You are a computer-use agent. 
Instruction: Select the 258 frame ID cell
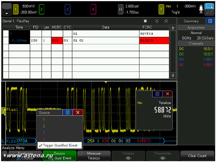click(x=36, y=41)
